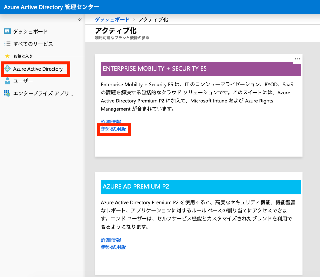The image size is (320, 277).
Task: Click the Dashboard icon in the sidebar
Action: [7, 31]
